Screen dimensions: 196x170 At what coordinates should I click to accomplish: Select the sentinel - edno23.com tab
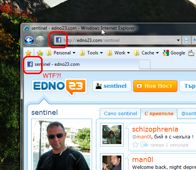82,64
